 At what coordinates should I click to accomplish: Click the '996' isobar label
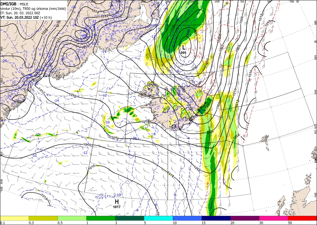click(195, 68)
